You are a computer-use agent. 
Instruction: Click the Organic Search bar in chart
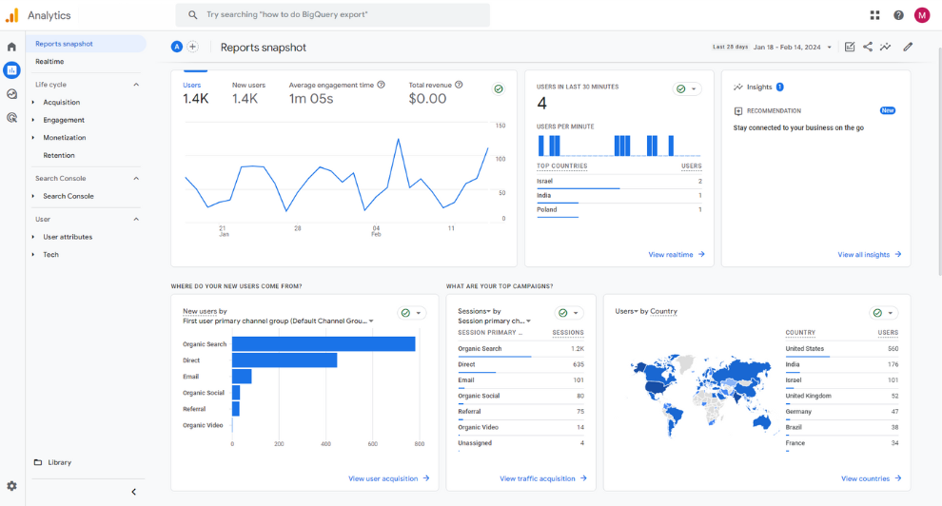tap(324, 344)
